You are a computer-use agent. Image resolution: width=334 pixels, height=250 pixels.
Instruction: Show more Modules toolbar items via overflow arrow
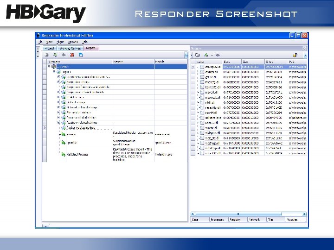click(305, 55)
